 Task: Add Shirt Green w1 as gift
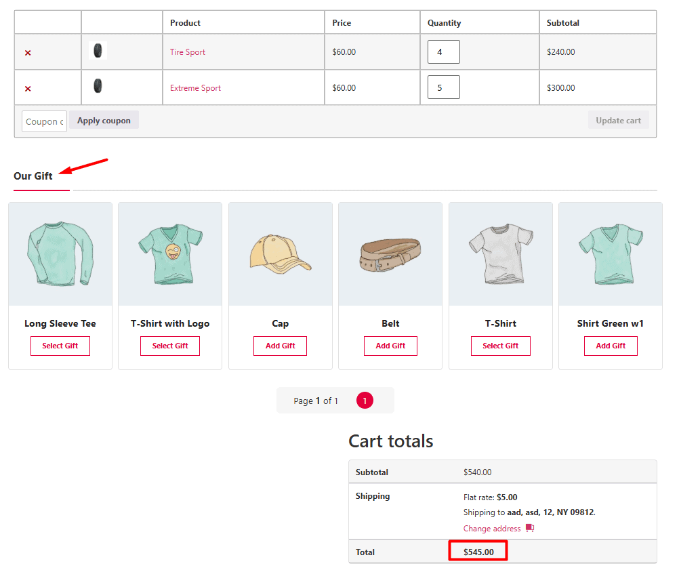[611, 346]
